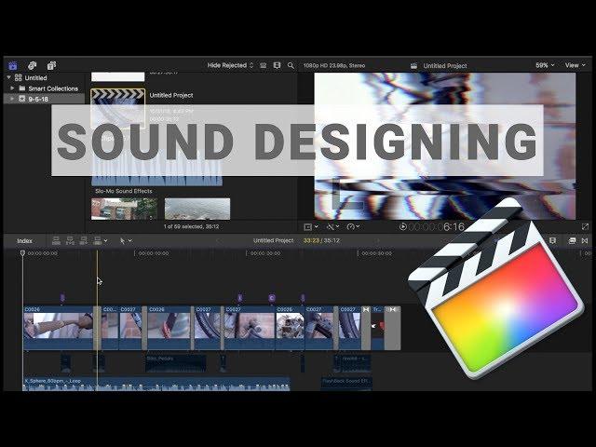Select the water clip thumbnail in browser
The width and height of the screenshot is (596, 447).
197,209
